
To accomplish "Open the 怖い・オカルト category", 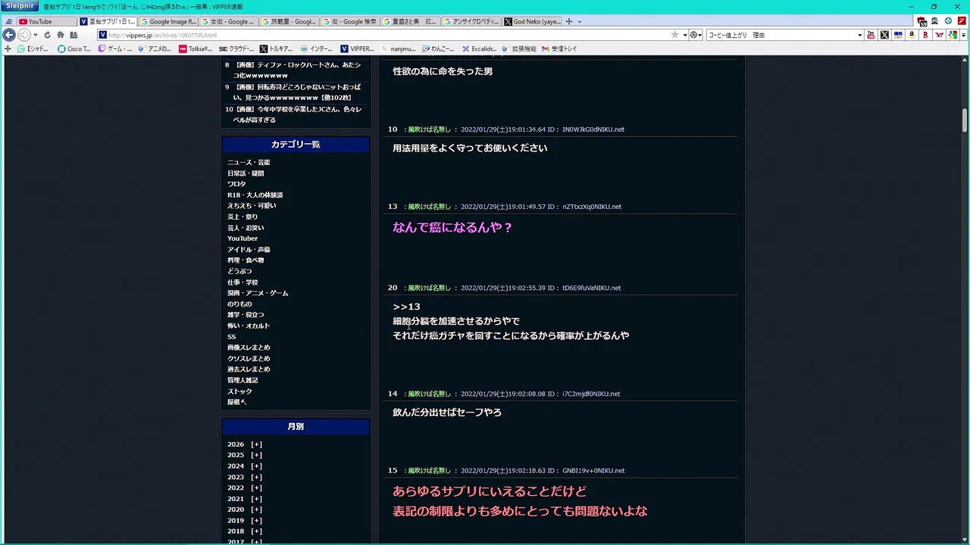I will (x=249, y=325).
